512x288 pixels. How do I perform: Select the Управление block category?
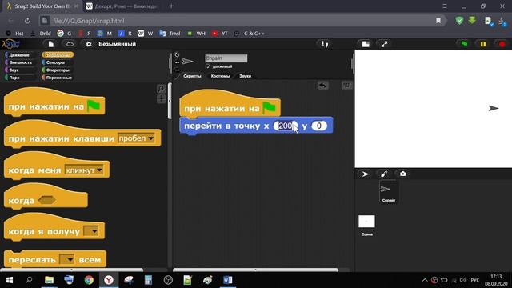pyautogui.click(x=58, y=55)
